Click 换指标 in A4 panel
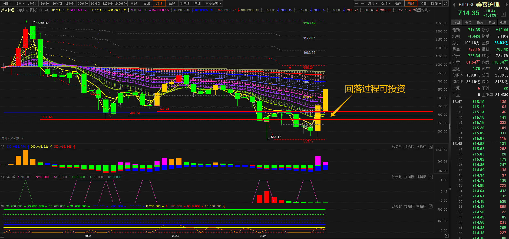The width and height of the screenshot is (509, 239). click(x=421, y=177)
